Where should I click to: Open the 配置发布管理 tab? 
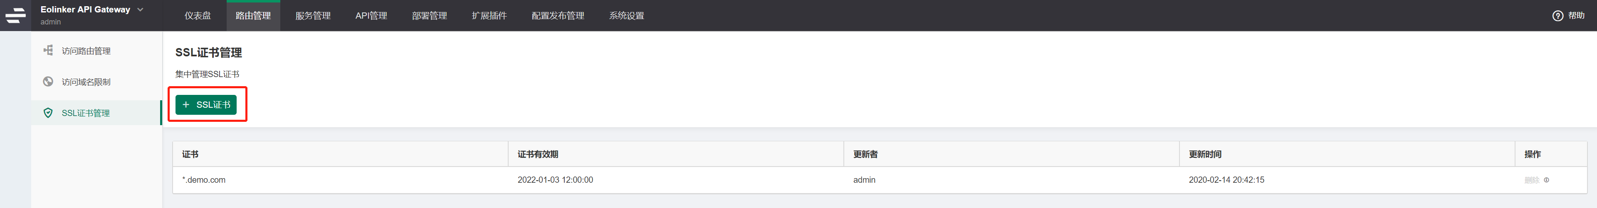[557, 16]
